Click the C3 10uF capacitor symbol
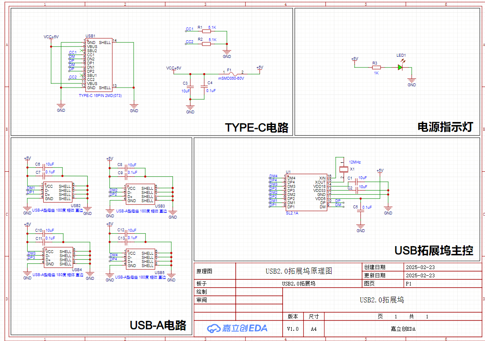 [x=190, y=87]
